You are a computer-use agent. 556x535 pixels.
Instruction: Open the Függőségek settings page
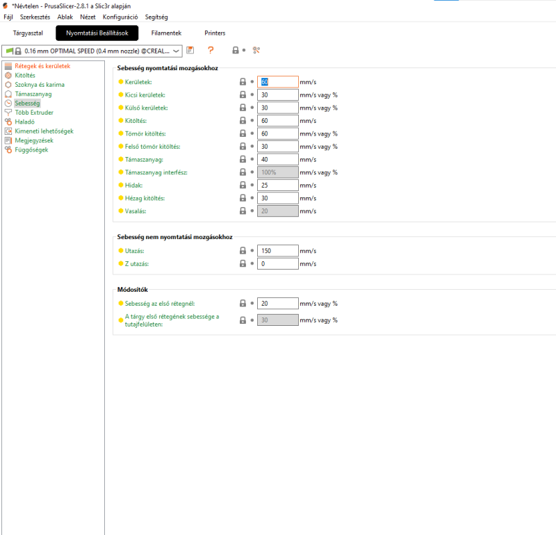(31, 149)
